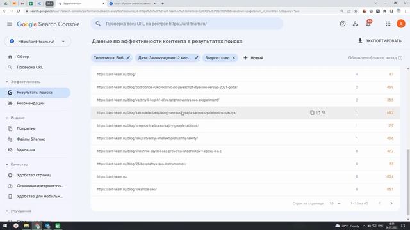Screen dimensions: 410x230
Task: Go back in the browser
Action: click(4, 11)
